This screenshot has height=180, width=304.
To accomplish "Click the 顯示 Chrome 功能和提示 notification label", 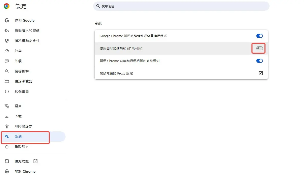I will point(130,61).
